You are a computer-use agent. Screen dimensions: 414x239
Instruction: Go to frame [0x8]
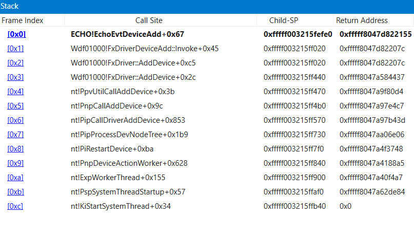pyautogui.click(x=15, y=149)
